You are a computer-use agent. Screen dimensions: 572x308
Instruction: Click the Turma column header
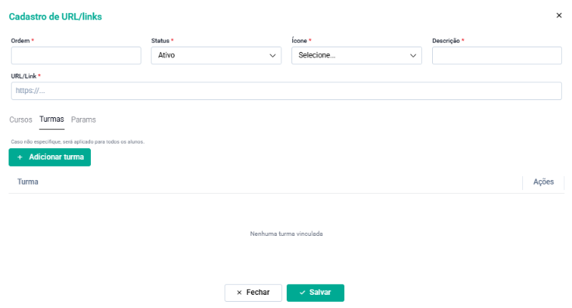point(28,182)
